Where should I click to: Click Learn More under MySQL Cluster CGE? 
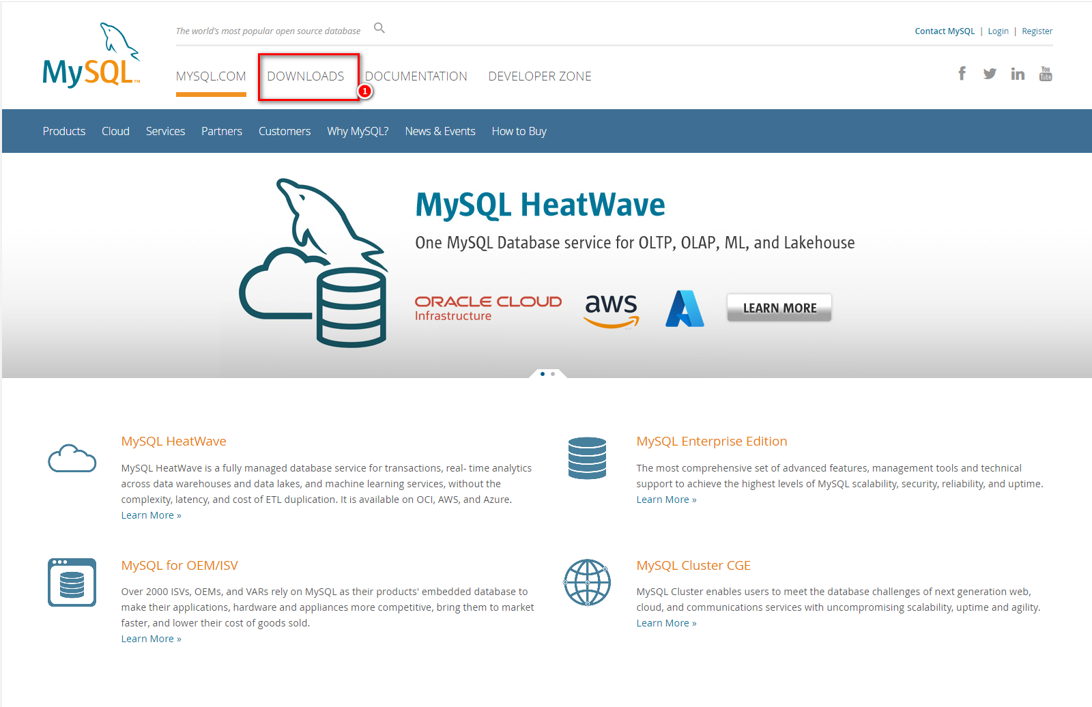(x=666, y=623)
